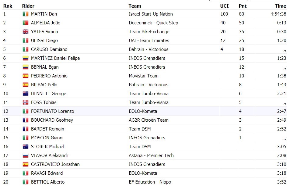
Task: Click the Spanish flag beside PEDRERO Antonio
Action: [26, 76]
